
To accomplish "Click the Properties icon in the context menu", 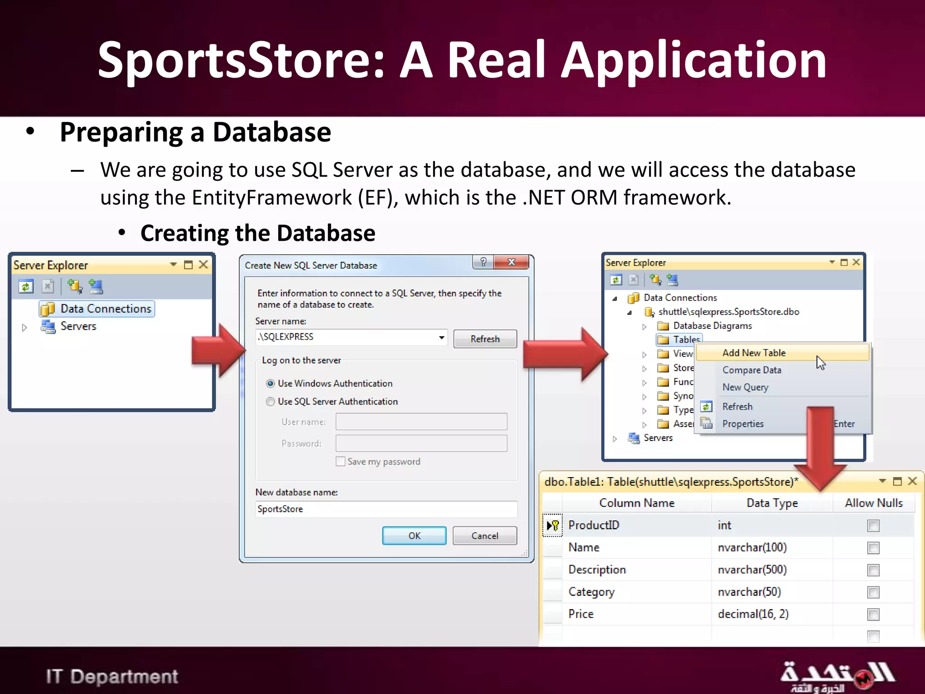I will point(706,423).
